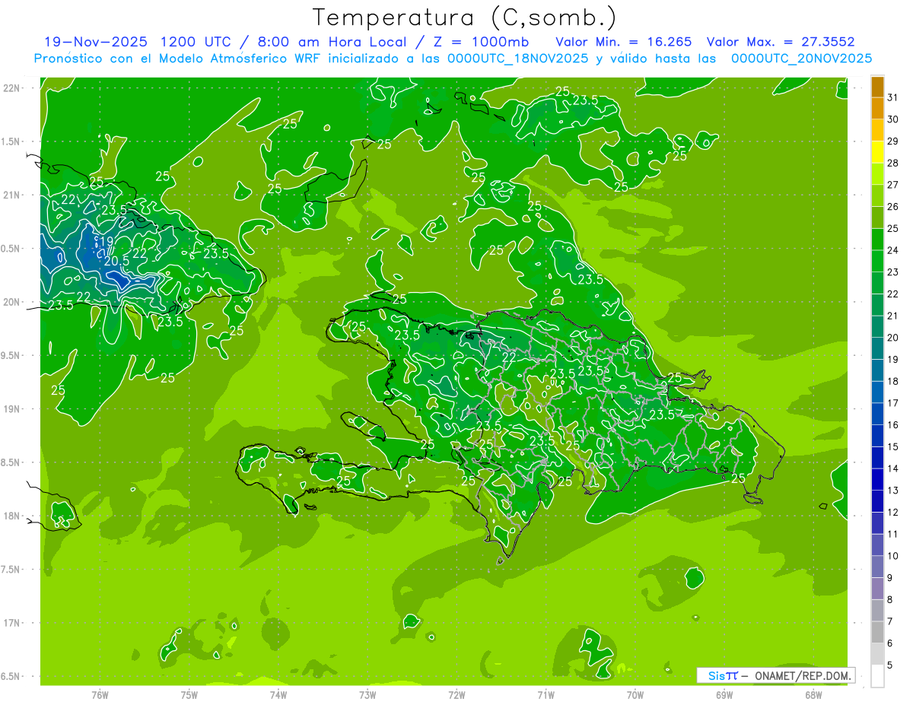
Task: Click the '20.5' contour label over Cuba
Action: 116,261
